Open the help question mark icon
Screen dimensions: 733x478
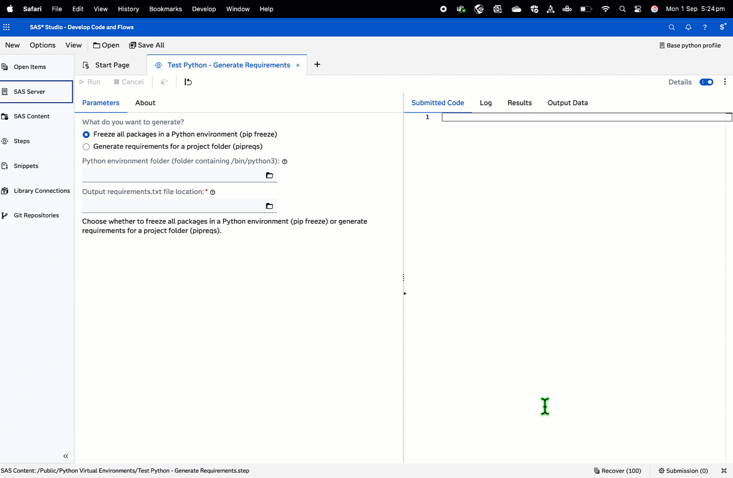click(705, 27)
